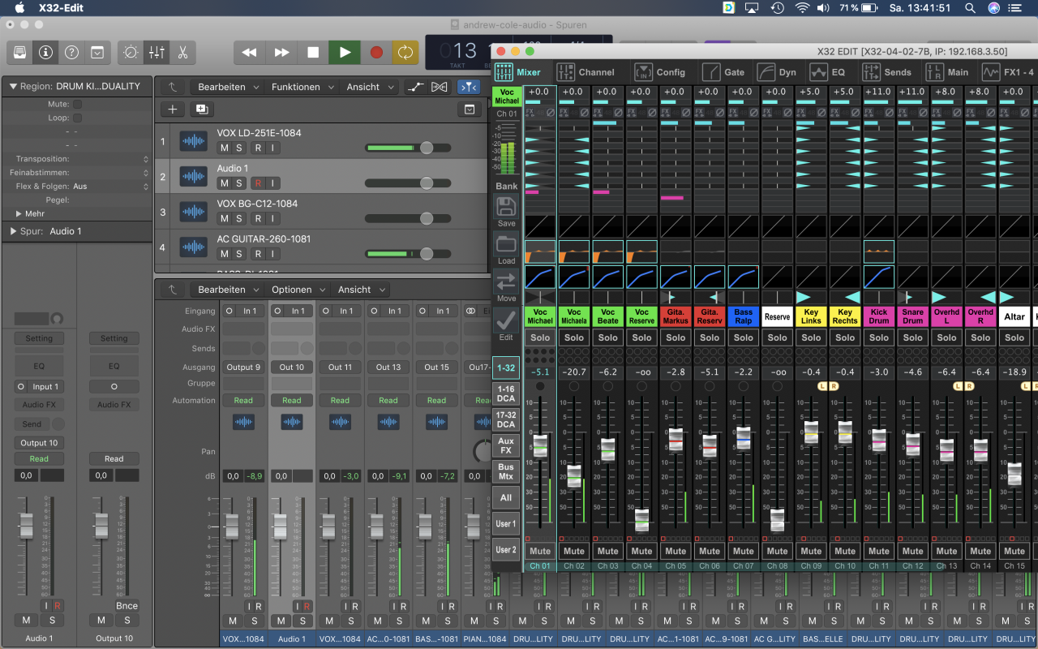Switch to the Channel tab in X32
This screenshot has height=649, width=1038.
[586, 72]
